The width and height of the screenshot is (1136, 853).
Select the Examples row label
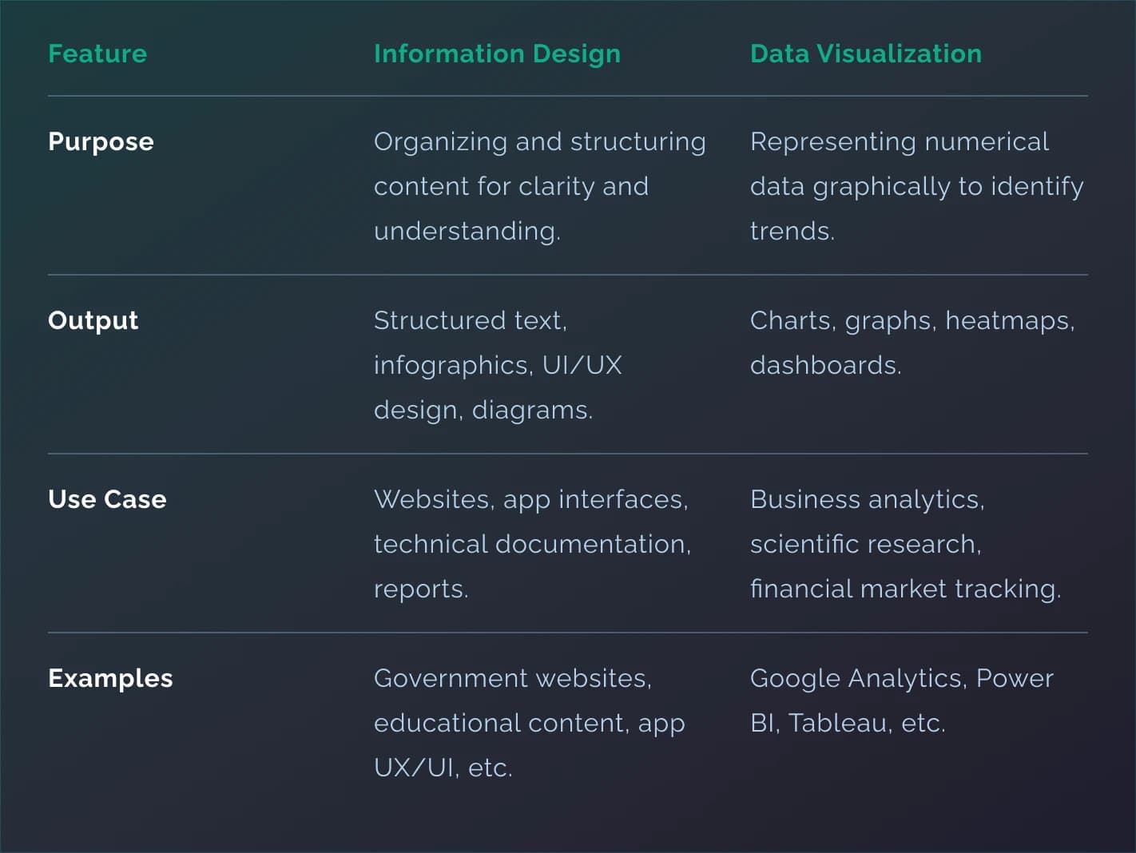coord(110,678)
